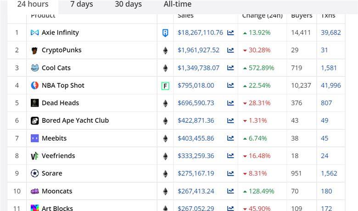Viewport: 358px width, 211px height.
Task: Click the 180 transactions value for Mooncats
Action: [x=326, y=191]
